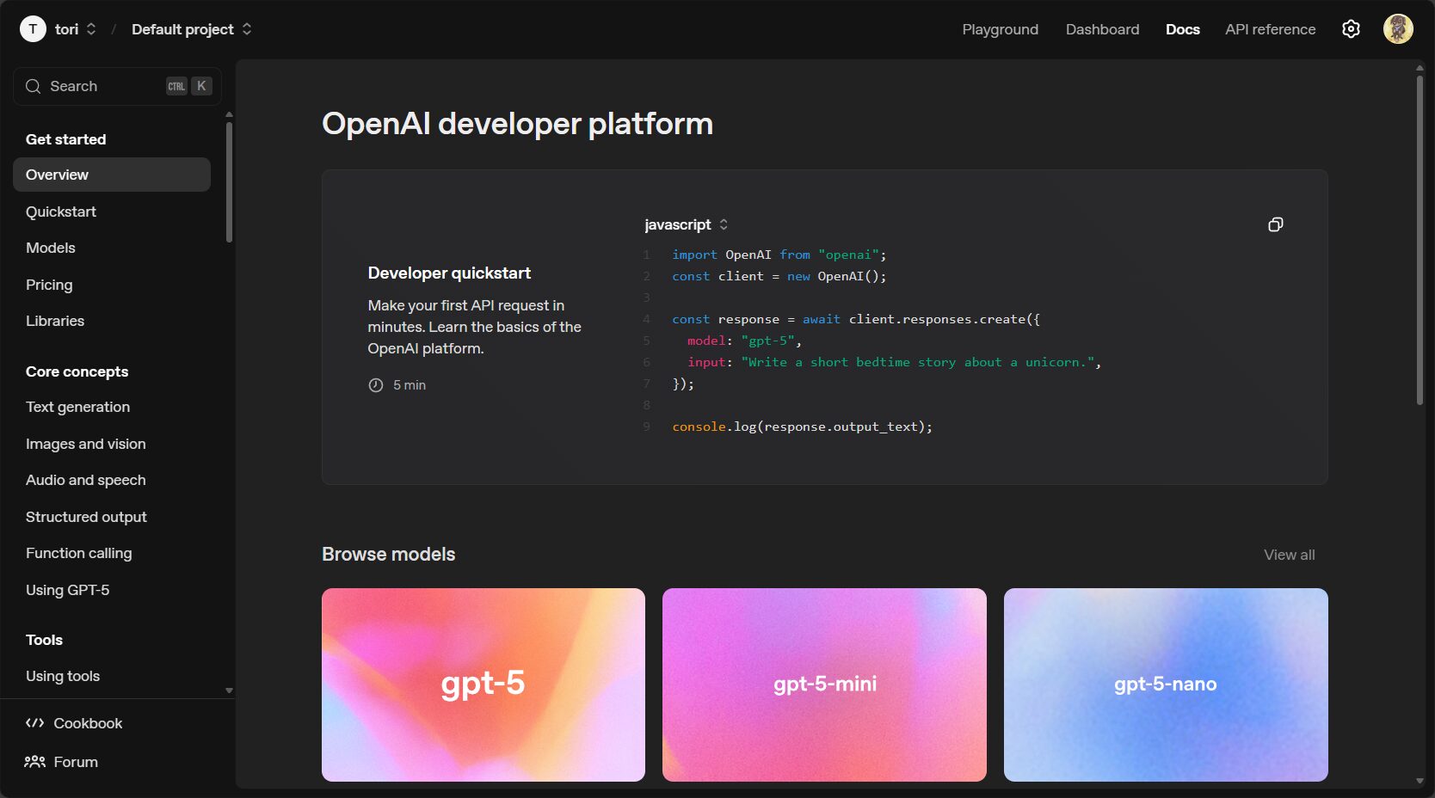Open the Libraries sidebar item

pos(55,321)
